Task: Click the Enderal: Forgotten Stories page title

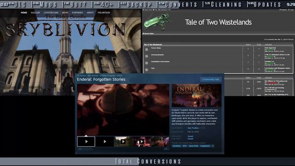Action: point(101,79)
